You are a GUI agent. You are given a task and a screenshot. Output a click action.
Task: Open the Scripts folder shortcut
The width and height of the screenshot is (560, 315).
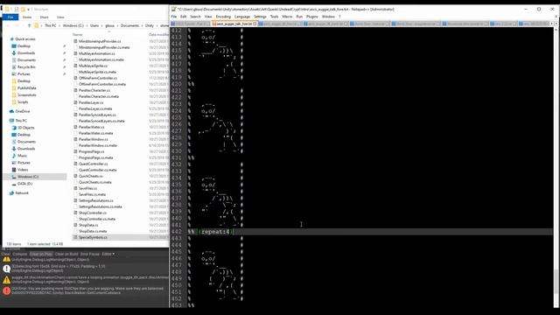point(23,101)
